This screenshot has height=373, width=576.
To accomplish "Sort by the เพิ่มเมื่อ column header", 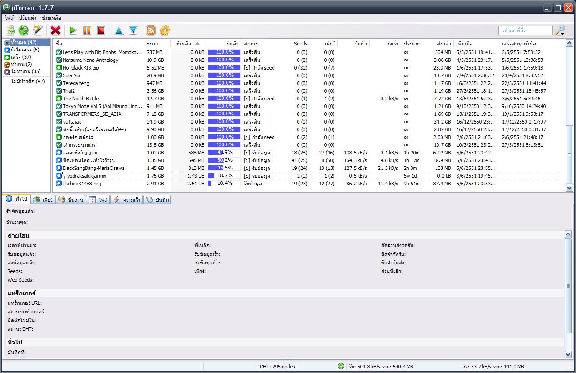I will [476, 44].
